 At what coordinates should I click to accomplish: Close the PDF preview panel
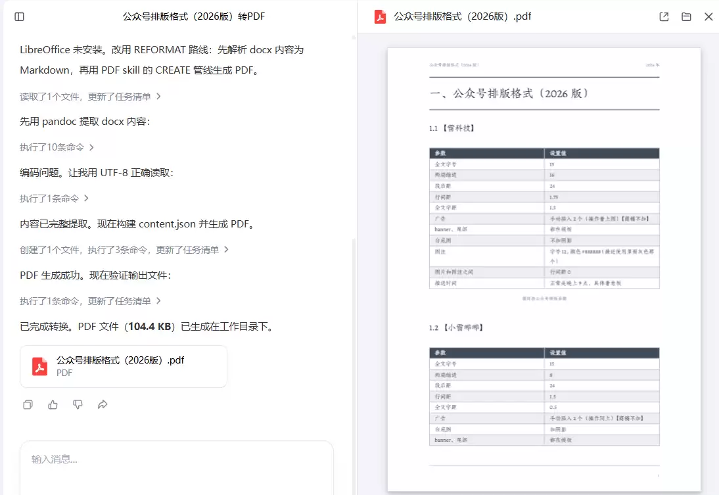(x=708, y=16)
